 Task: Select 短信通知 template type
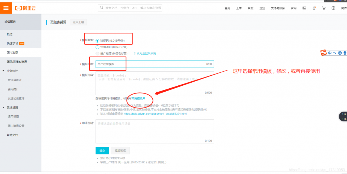click(97, 47)
